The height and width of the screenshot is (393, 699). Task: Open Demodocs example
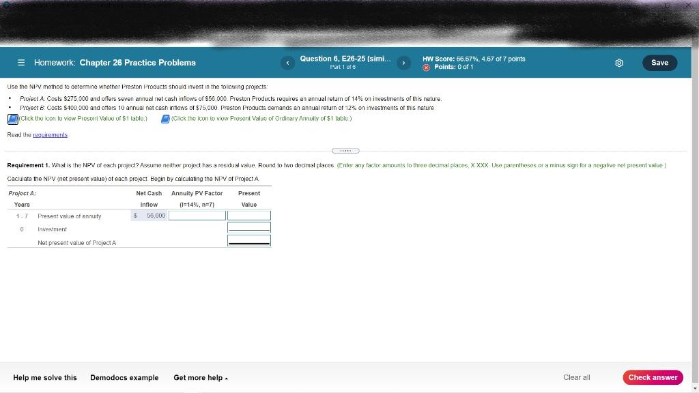point(124,377)
